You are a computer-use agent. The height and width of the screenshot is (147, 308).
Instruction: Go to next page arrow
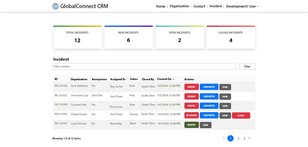tap(249, 138)
